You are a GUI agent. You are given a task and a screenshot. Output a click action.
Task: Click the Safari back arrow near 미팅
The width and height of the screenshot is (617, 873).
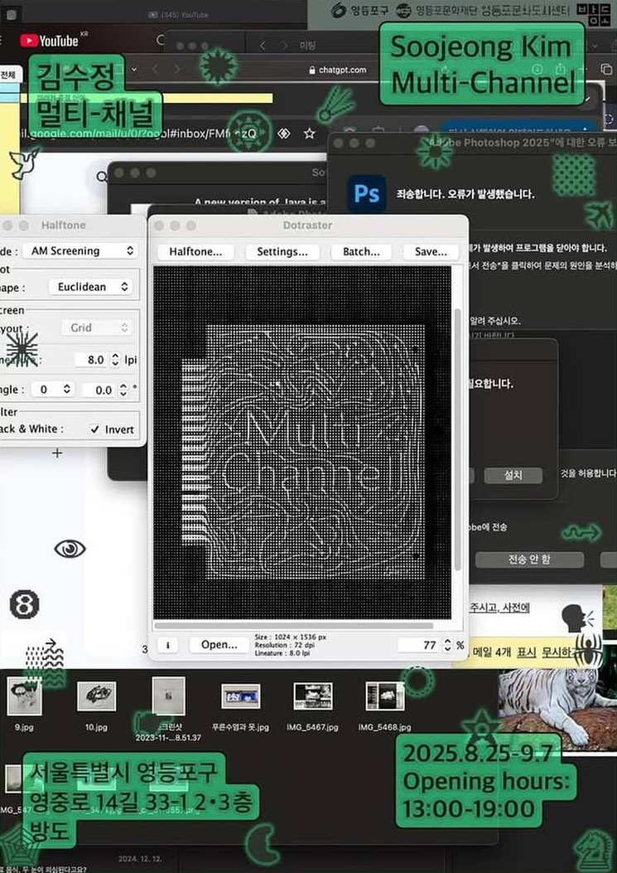click(262, 46)
